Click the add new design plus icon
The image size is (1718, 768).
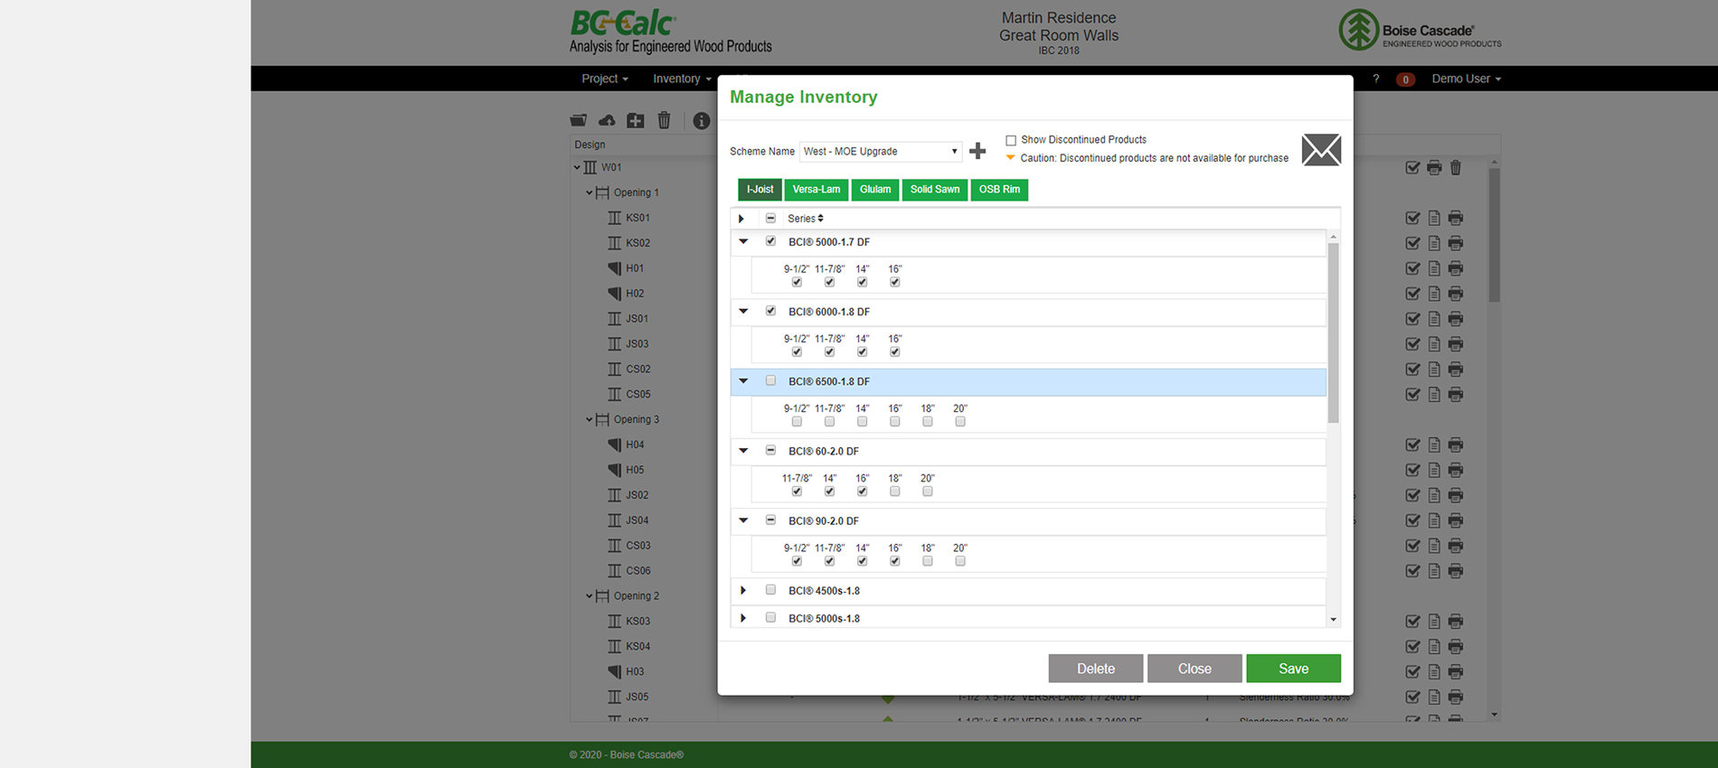click(x=636, y=120)
